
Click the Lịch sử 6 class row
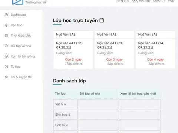coord(107,125)
